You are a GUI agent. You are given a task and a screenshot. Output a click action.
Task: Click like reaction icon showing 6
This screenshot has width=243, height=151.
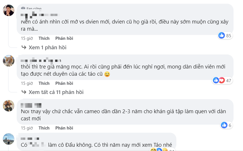coord(224,125)
